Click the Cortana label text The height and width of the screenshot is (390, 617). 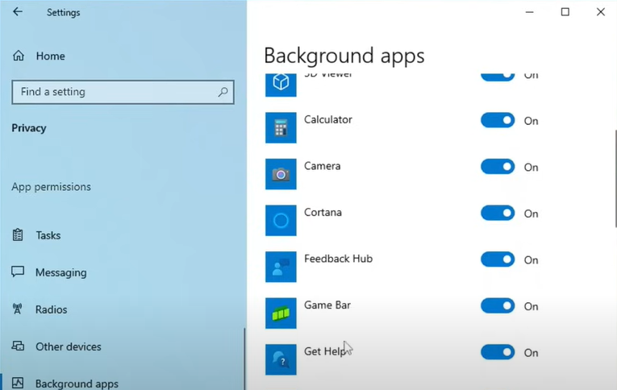pyautogui.click(x=323, y=212)
